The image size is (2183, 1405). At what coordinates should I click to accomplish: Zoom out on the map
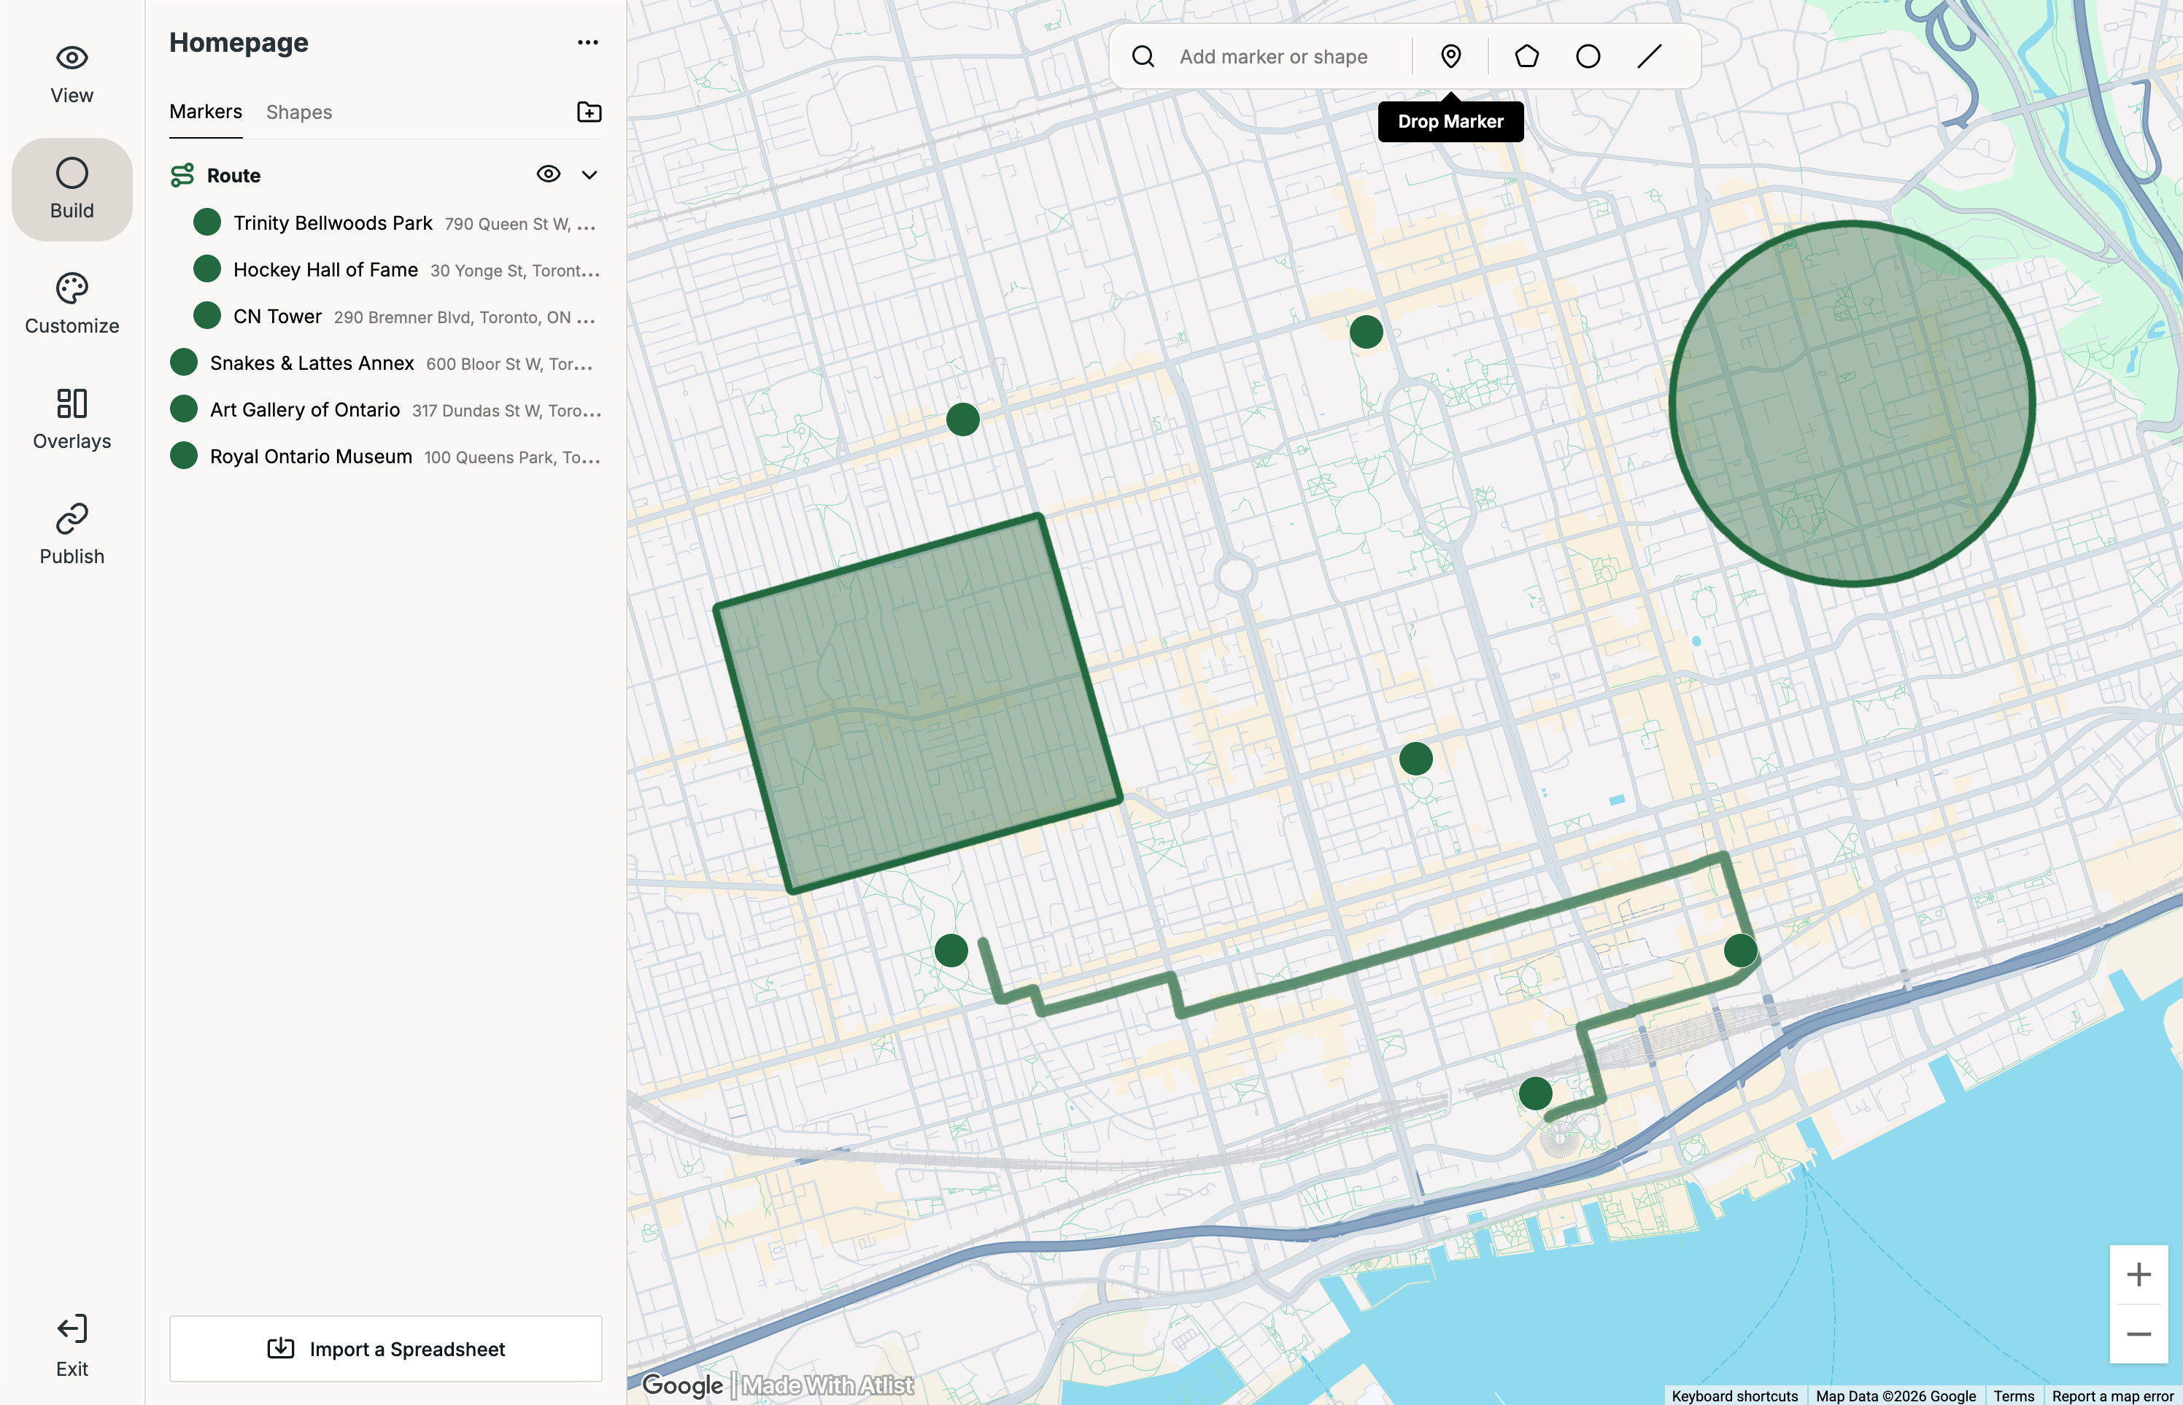[2138, 1334]
